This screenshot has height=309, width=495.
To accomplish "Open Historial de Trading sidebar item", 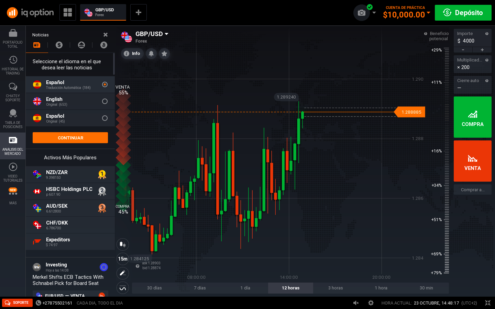I will pyautogui.click(x=13, y=66).
